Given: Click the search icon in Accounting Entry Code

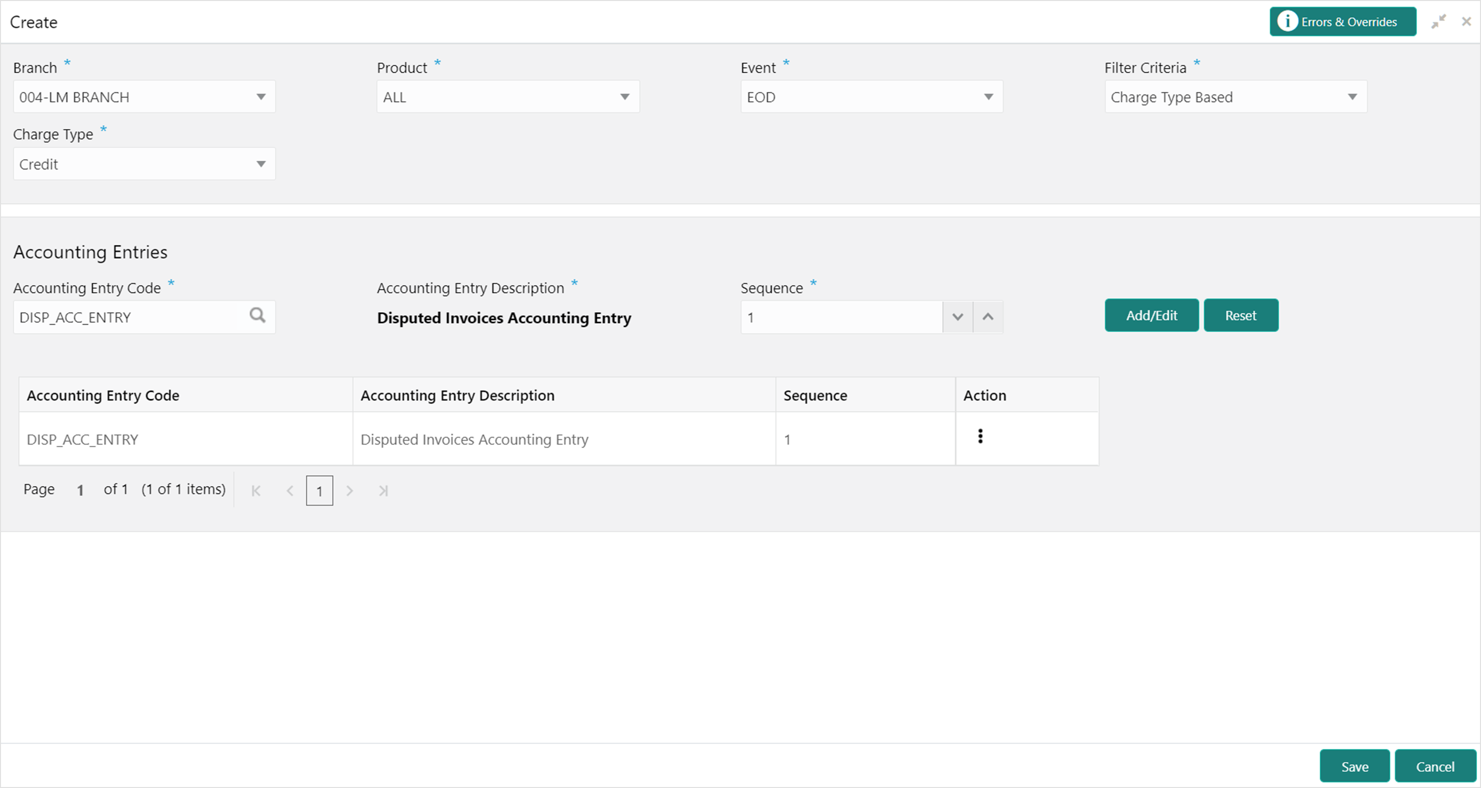Looking at the screenshot, I should pyautogui.click(x=257, y=316).
